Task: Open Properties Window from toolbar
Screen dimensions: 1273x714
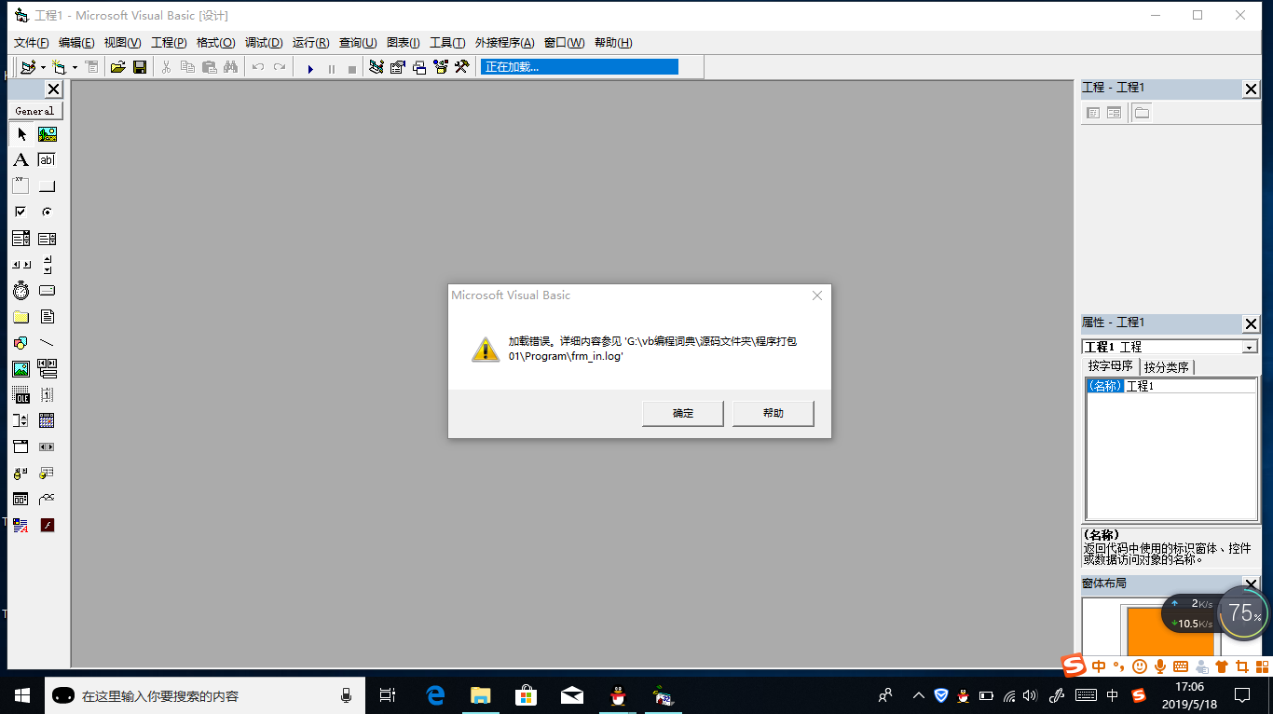Action: (x=398, y=67)
